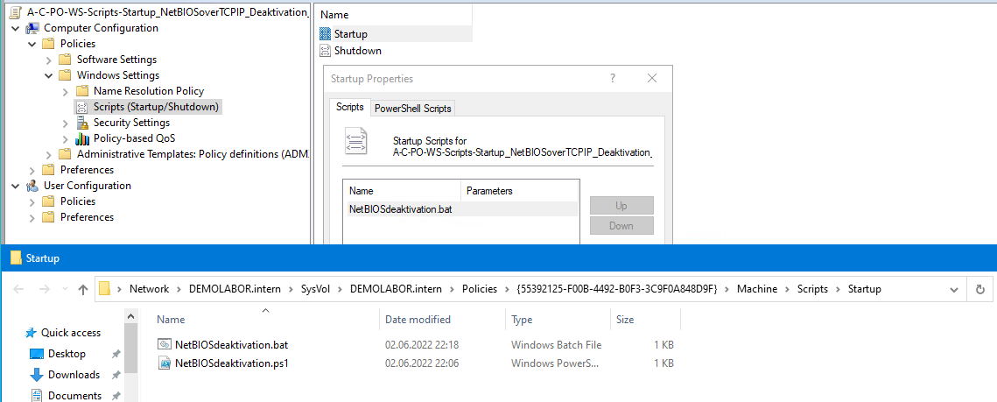Click the Security Settings tree icon
Image resolution: width=997 pixels, height=402 pixels.
tap(82, 123)
